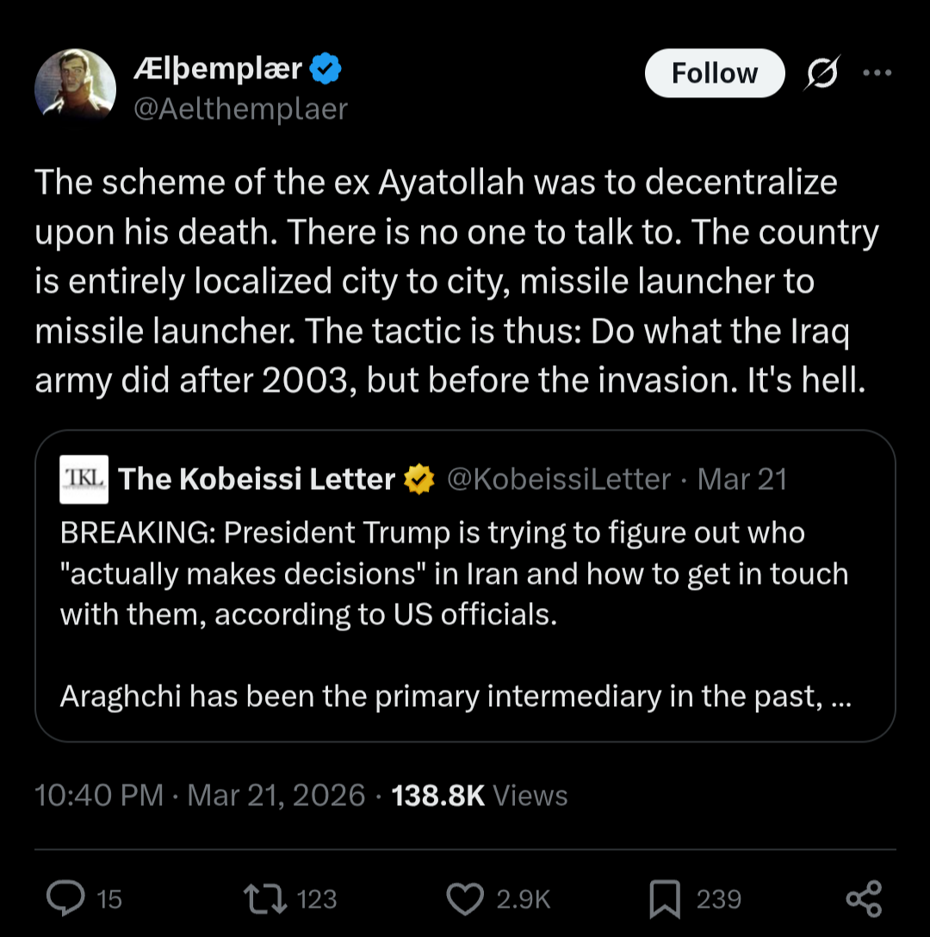The width and height of the screenshot is (930, 937).
Task: Bookmark this post
Action: pyautogui.click(x=664, y=898)
